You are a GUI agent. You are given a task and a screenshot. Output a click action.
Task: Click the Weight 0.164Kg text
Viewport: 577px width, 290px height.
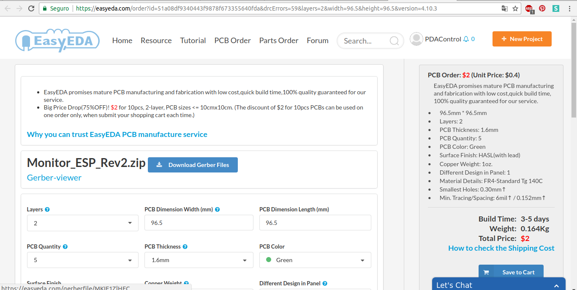point(520,229)
